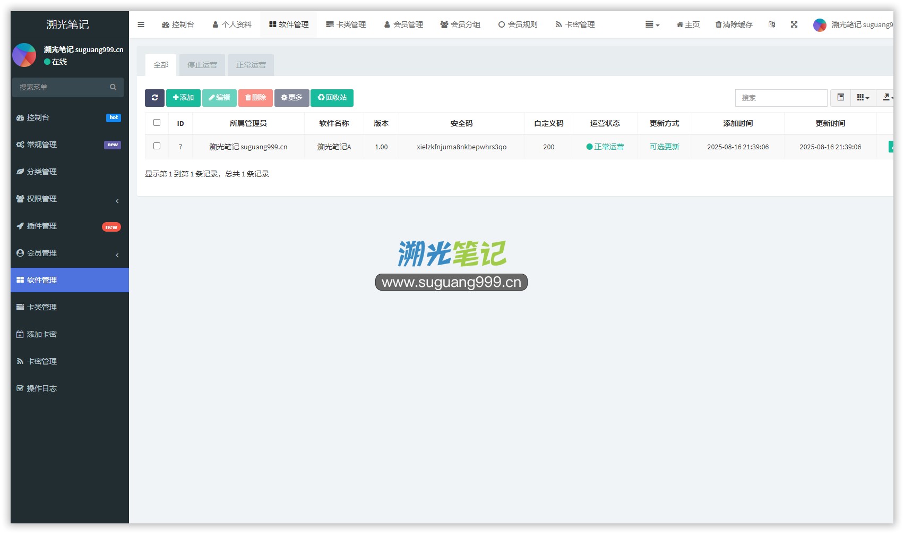This screenshot has width=904, height=534.
Task: Switch to the 正常运营 filter tab
Action: pos(251,65)
